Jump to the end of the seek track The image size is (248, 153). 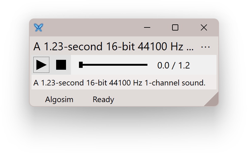(x=147, y=65)
